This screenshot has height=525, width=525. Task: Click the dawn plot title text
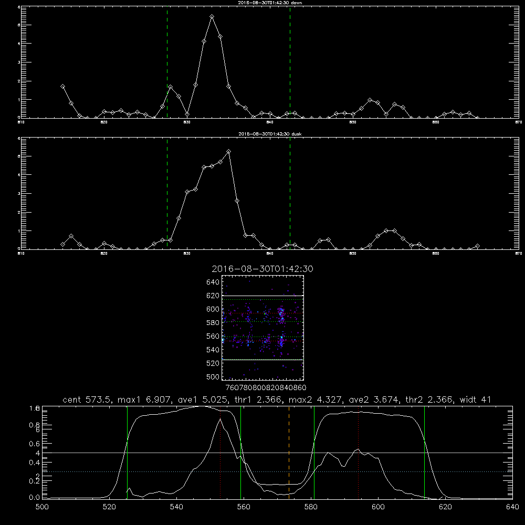pos(270,3)
